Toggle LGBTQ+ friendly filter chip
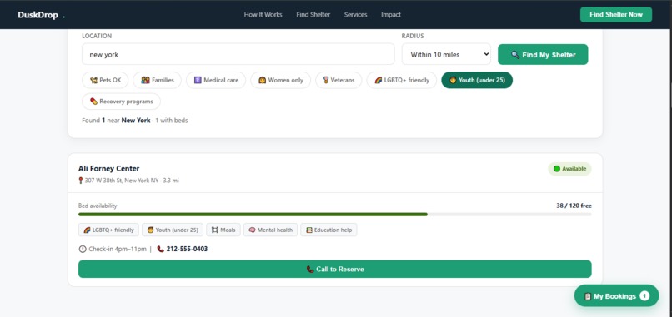The width and height of the screenshot is (672, 317). (402, 80)
